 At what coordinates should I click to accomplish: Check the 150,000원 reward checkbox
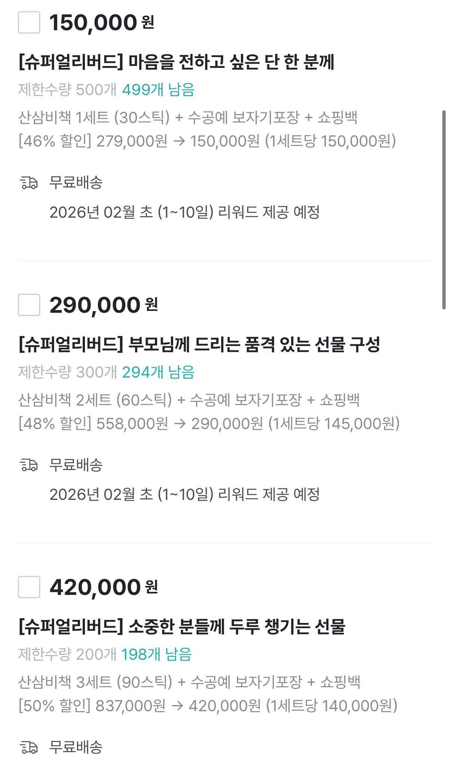tap(29, 22)
